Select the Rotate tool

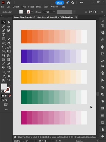coord(4,47)
